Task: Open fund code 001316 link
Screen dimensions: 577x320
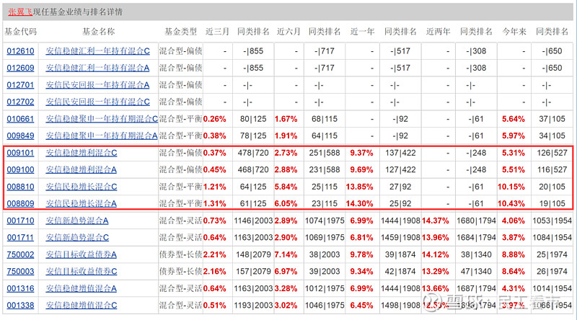Action: (x=20, y=288)
